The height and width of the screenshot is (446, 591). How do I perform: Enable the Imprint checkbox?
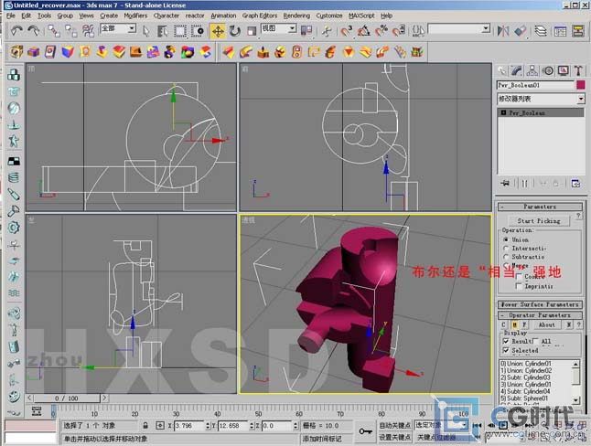point(519,286)
